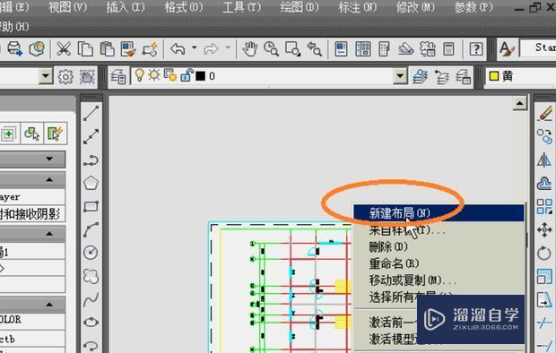Viewport: 556px width, 353px height.
Task: Select the Line draw tool
Action: point(91,113)
